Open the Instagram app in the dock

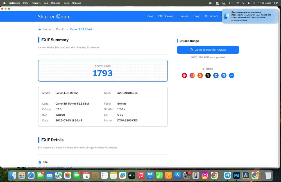tap(205, 175)
